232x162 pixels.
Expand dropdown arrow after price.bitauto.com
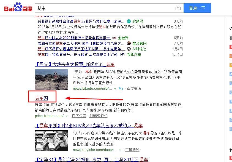(x=67, y=116)
